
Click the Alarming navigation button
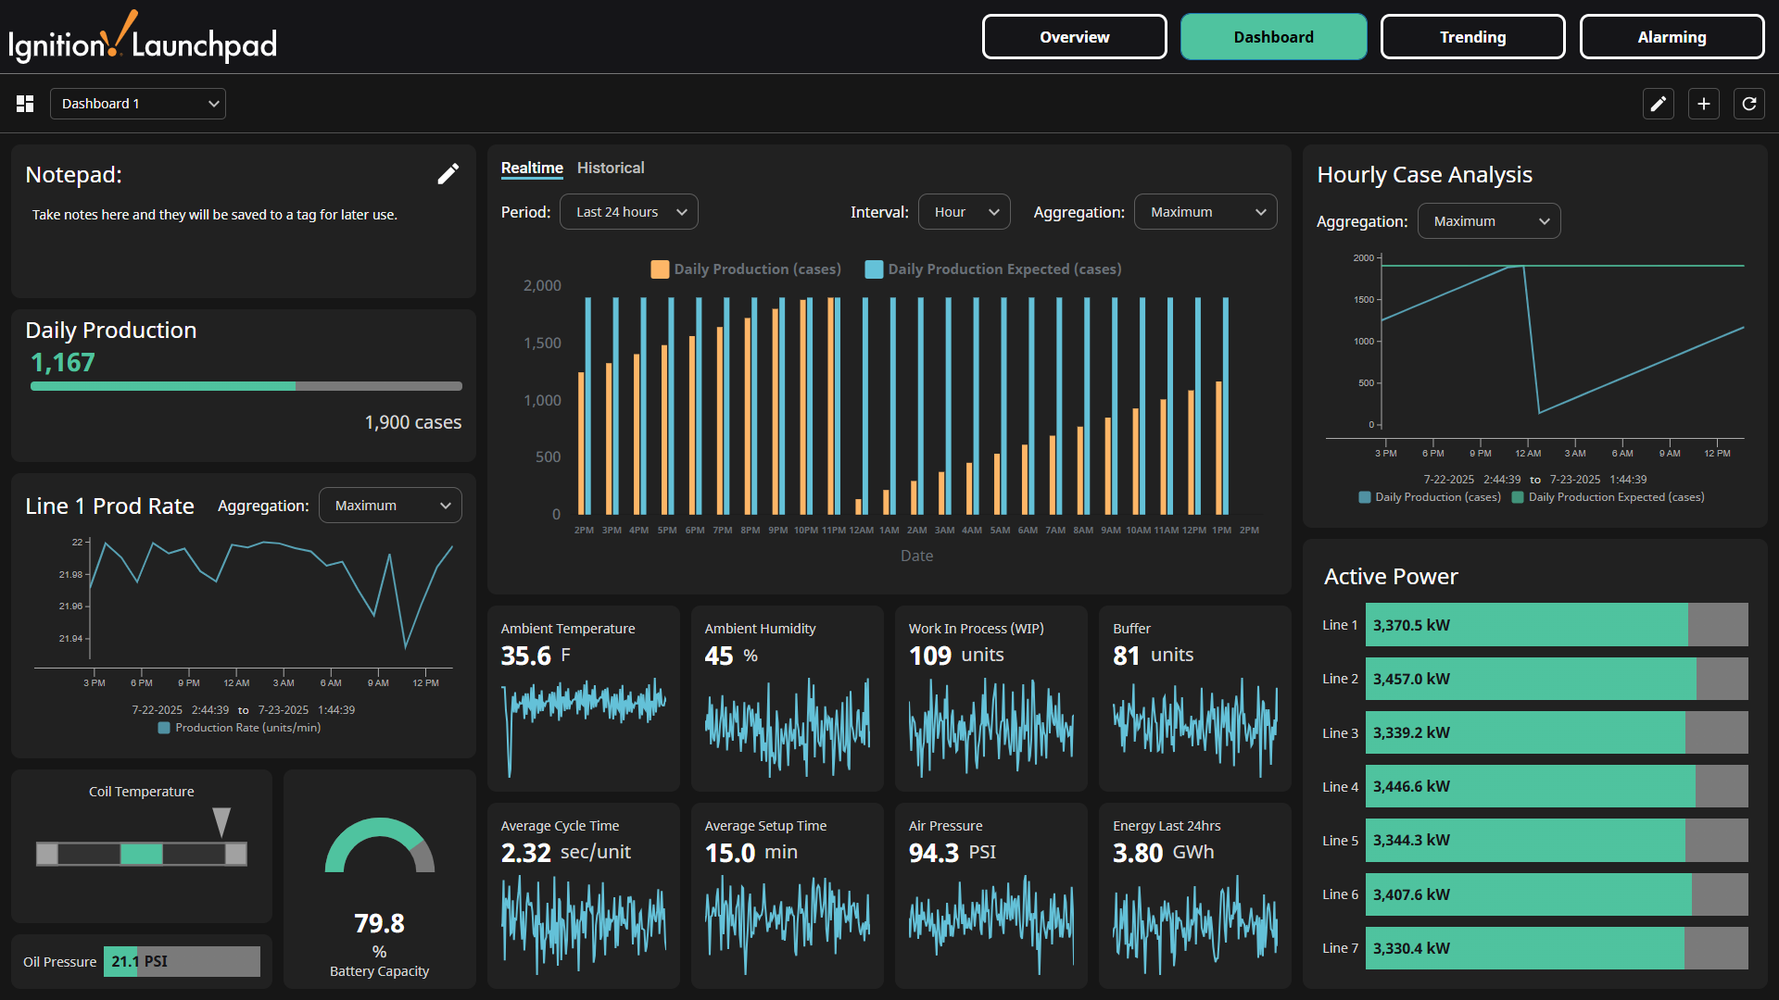(1672, 36)
